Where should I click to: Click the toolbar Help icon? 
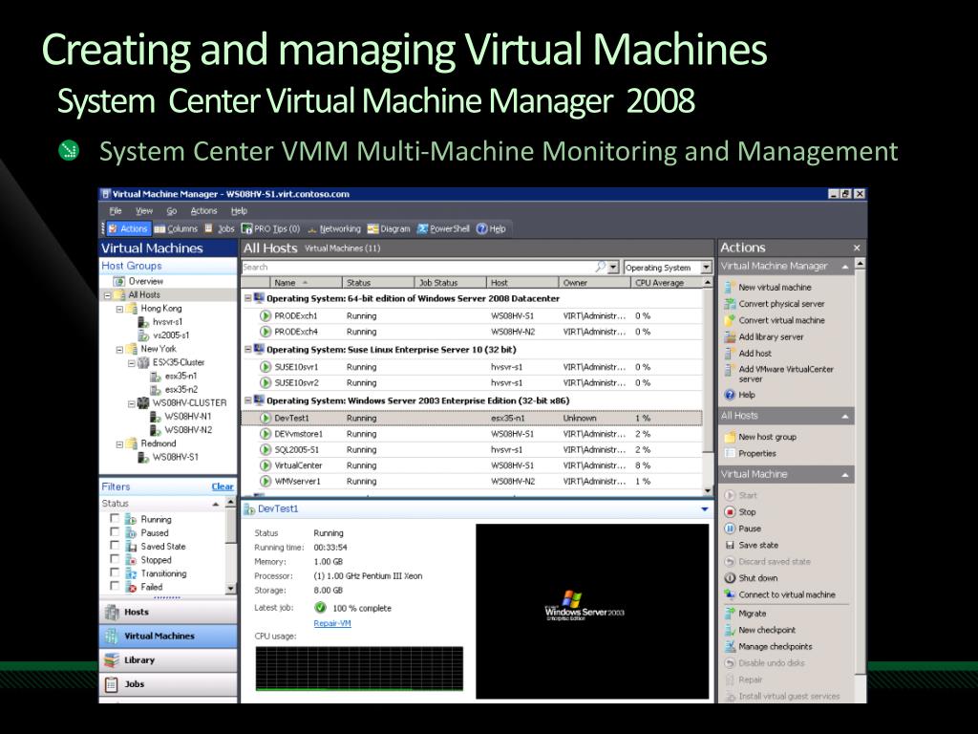[x=491, y=229]
